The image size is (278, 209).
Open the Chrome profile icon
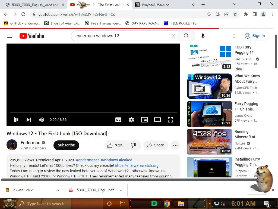coord(263,14)
